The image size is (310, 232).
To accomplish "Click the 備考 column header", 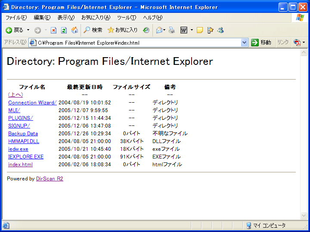I will coord(170,87).
